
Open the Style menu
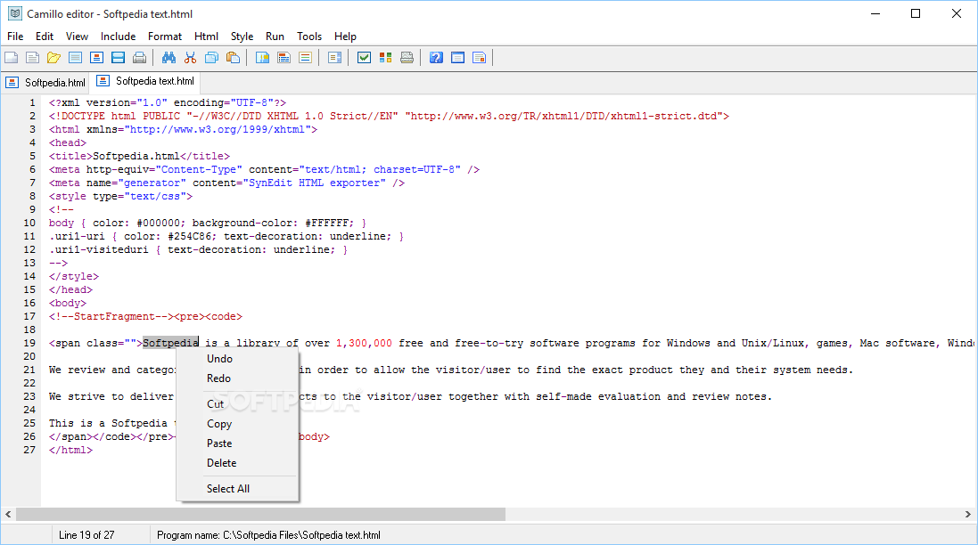pyautogui.click(x=242, y=37)
